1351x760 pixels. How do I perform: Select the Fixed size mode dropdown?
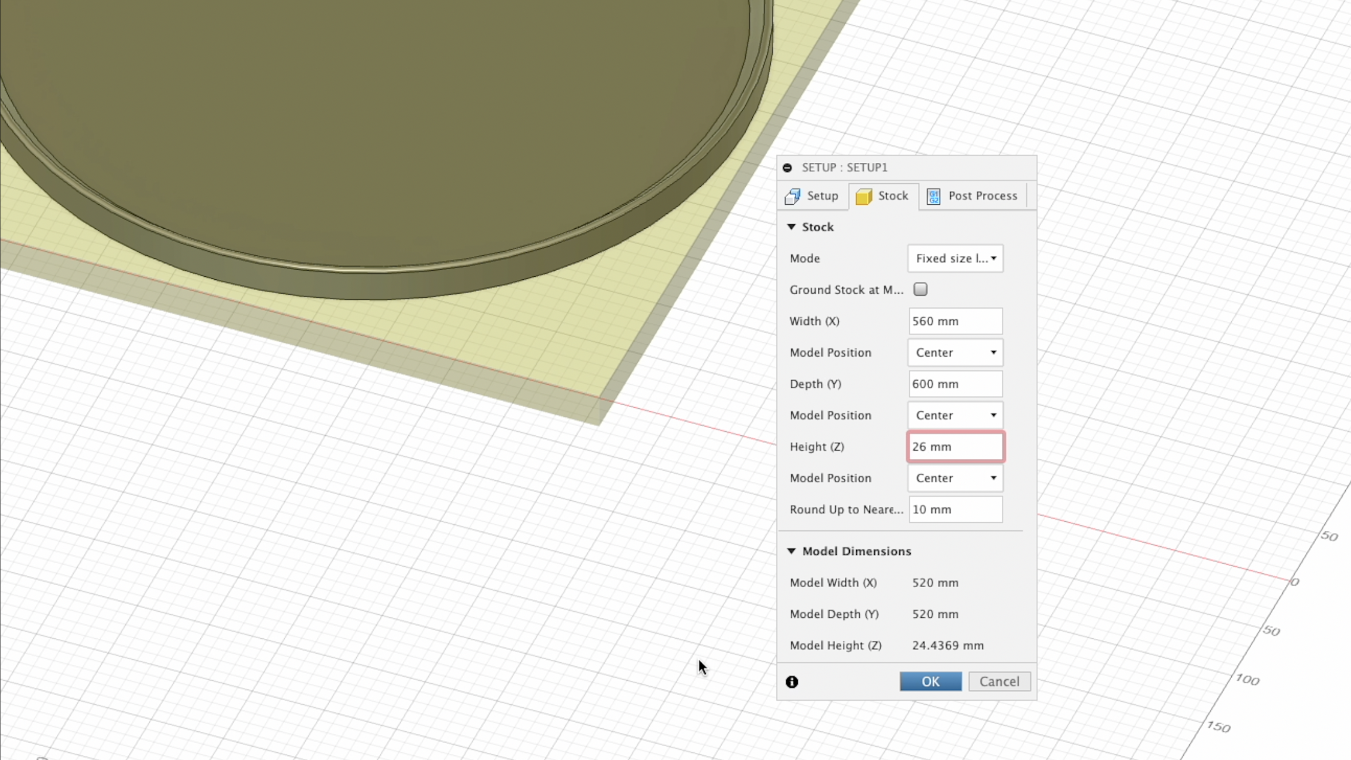click(x=955, y=258)
